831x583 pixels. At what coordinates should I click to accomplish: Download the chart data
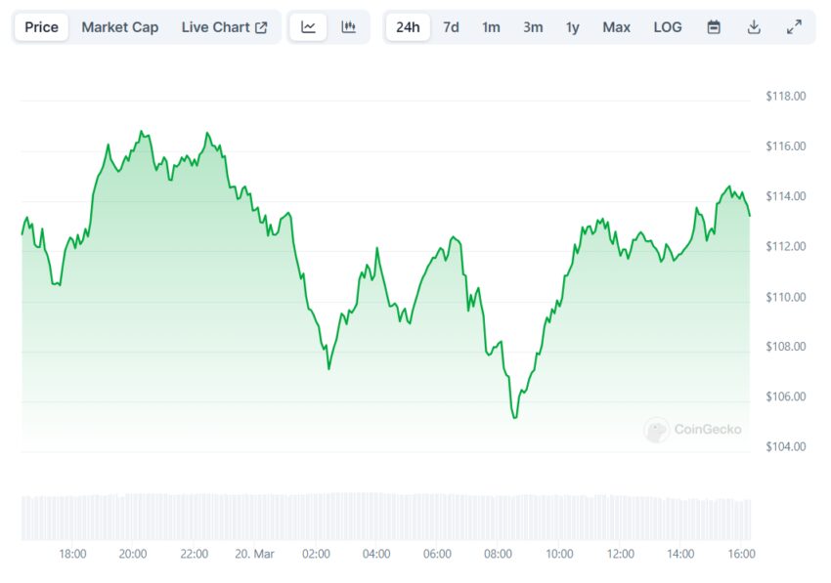(x=754, y=27)
